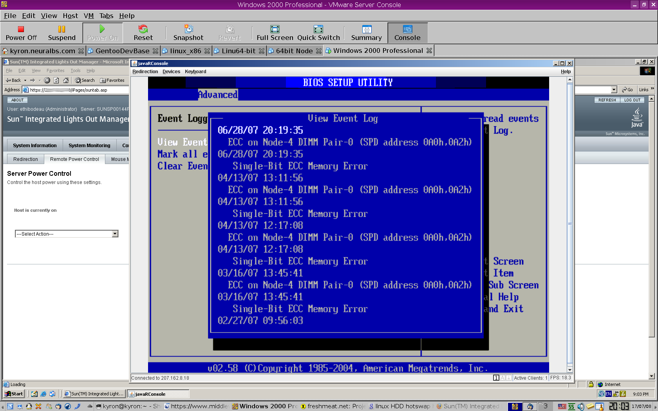Click the Power Off toolbar icon
This screenshot has width=658, height=411.
tap(21, 32)
